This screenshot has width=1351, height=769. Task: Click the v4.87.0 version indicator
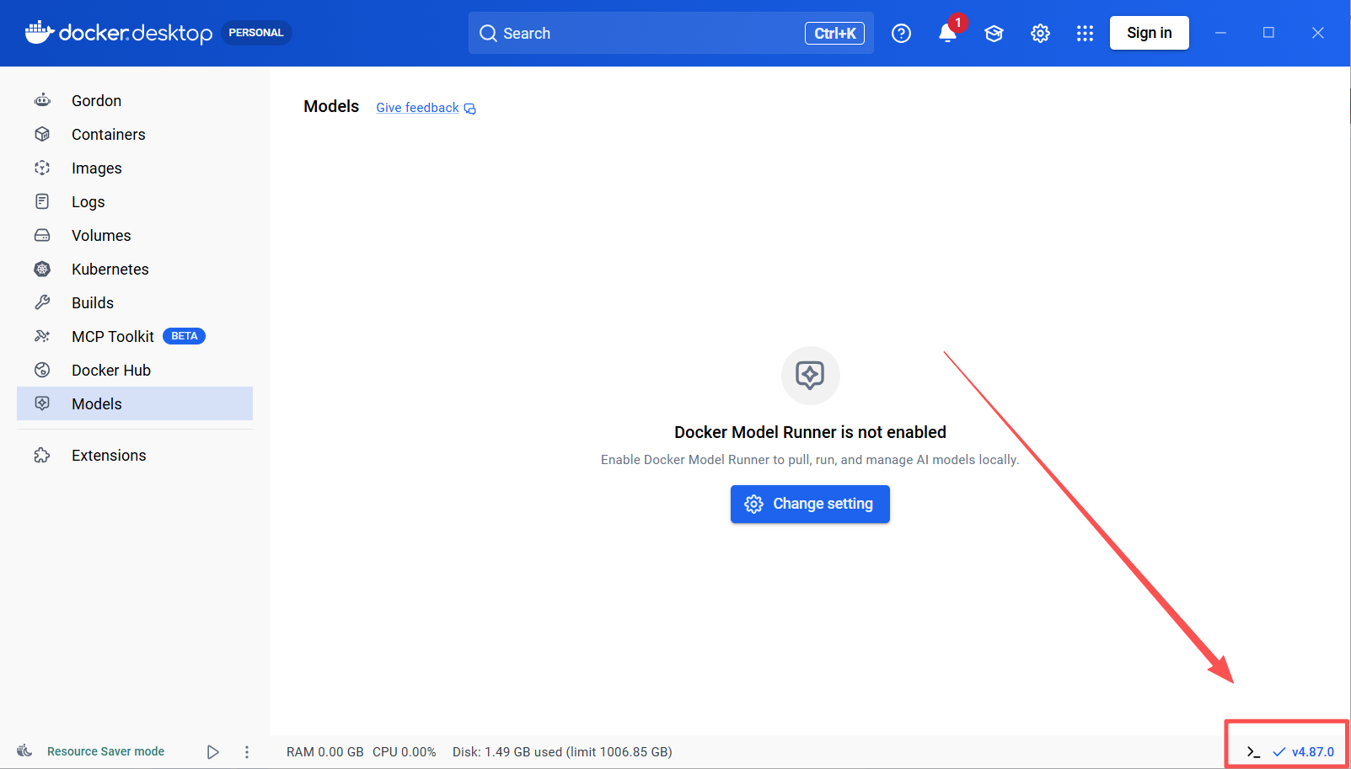(1304, 752)
